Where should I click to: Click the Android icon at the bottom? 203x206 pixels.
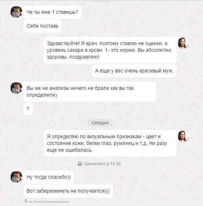click(26, 201)
